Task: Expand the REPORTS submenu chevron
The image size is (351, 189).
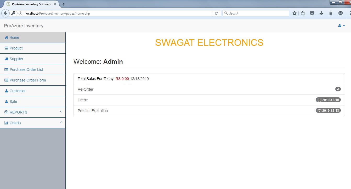Action: (61, 112)
